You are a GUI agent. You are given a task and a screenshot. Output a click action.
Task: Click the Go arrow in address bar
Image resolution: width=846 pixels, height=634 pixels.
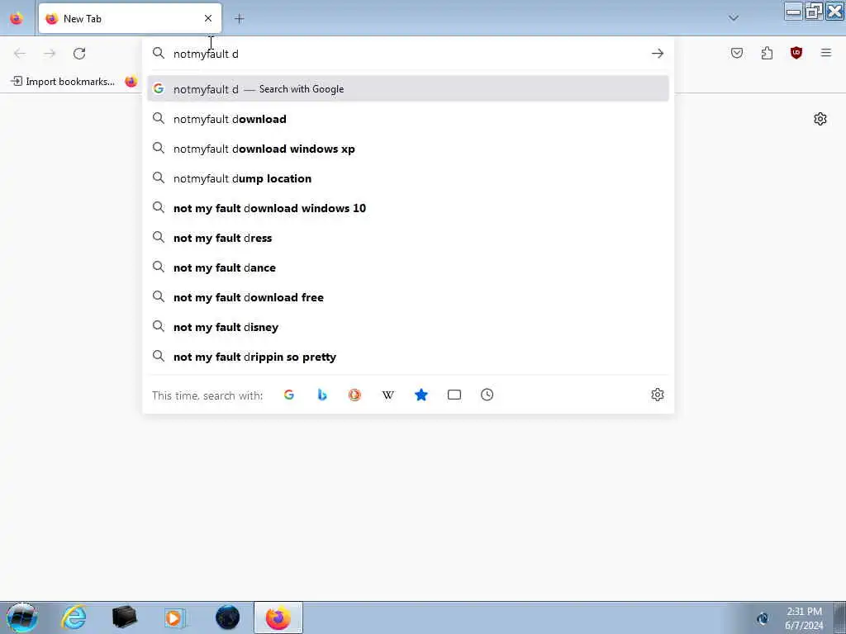point(657,54)
